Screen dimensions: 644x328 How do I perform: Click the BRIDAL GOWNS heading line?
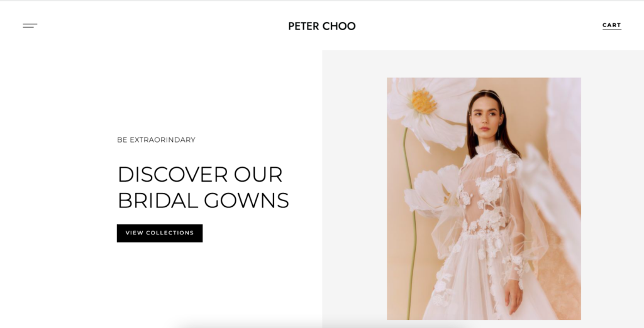coord(203,200)
